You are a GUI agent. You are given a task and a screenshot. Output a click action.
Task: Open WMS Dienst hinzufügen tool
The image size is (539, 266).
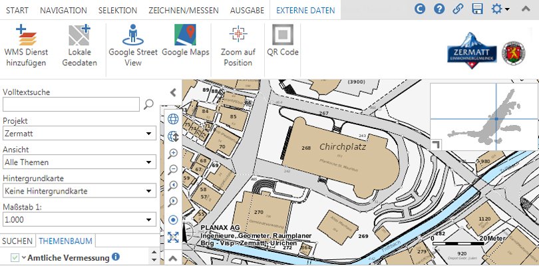pos(25,45)
